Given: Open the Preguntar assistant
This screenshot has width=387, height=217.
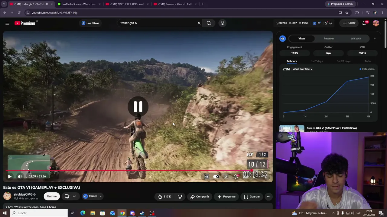Looking at the screenshot, I should [x=226, y=197].
